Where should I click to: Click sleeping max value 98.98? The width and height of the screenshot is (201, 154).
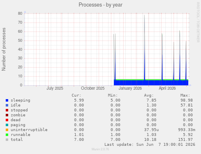pyautogui.click(x=187, y=100)
